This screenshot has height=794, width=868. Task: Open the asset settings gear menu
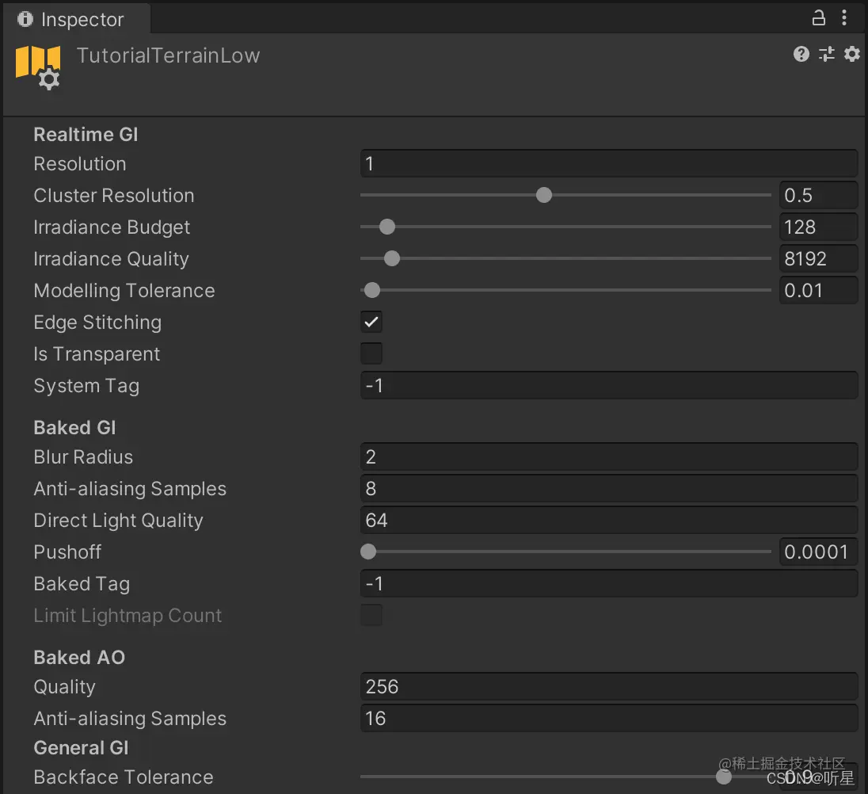[x=852, y=54]
